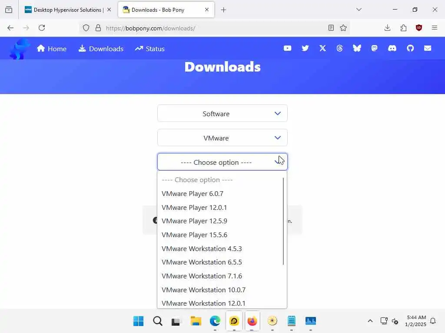Open Firefox View icon
The width and height of the screenshot is (445, 333).
(x=9, y=10)
